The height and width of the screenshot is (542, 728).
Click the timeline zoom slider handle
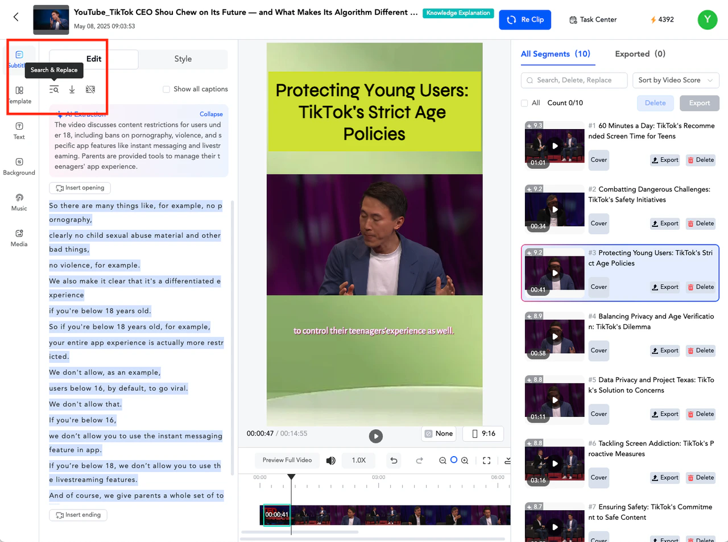(x=454, y=460)
